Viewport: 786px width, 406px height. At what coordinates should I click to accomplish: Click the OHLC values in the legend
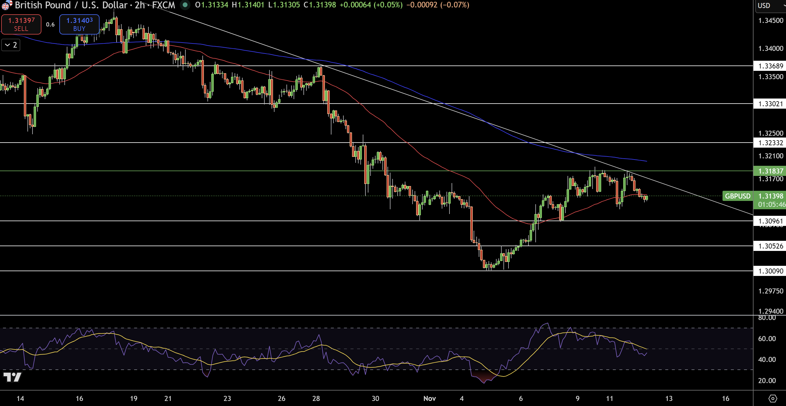tap(275, 5)
